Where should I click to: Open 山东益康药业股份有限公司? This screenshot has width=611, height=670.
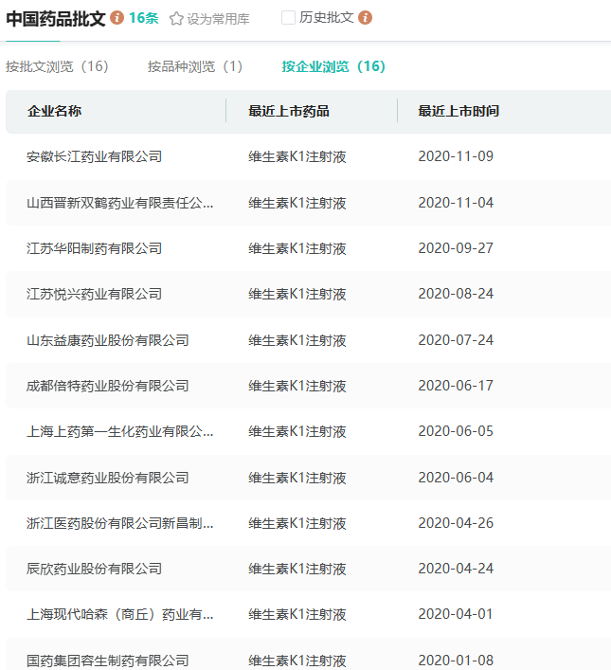108,340
